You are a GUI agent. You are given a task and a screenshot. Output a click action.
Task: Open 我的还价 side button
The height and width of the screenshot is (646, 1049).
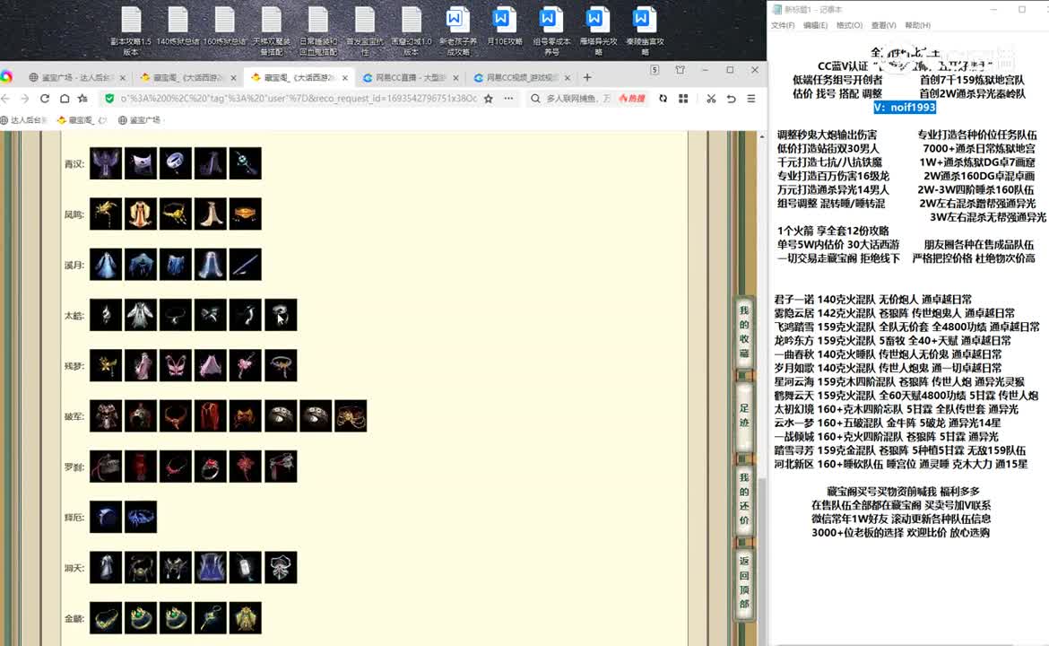pyautogui.click(x=744, y=499)
